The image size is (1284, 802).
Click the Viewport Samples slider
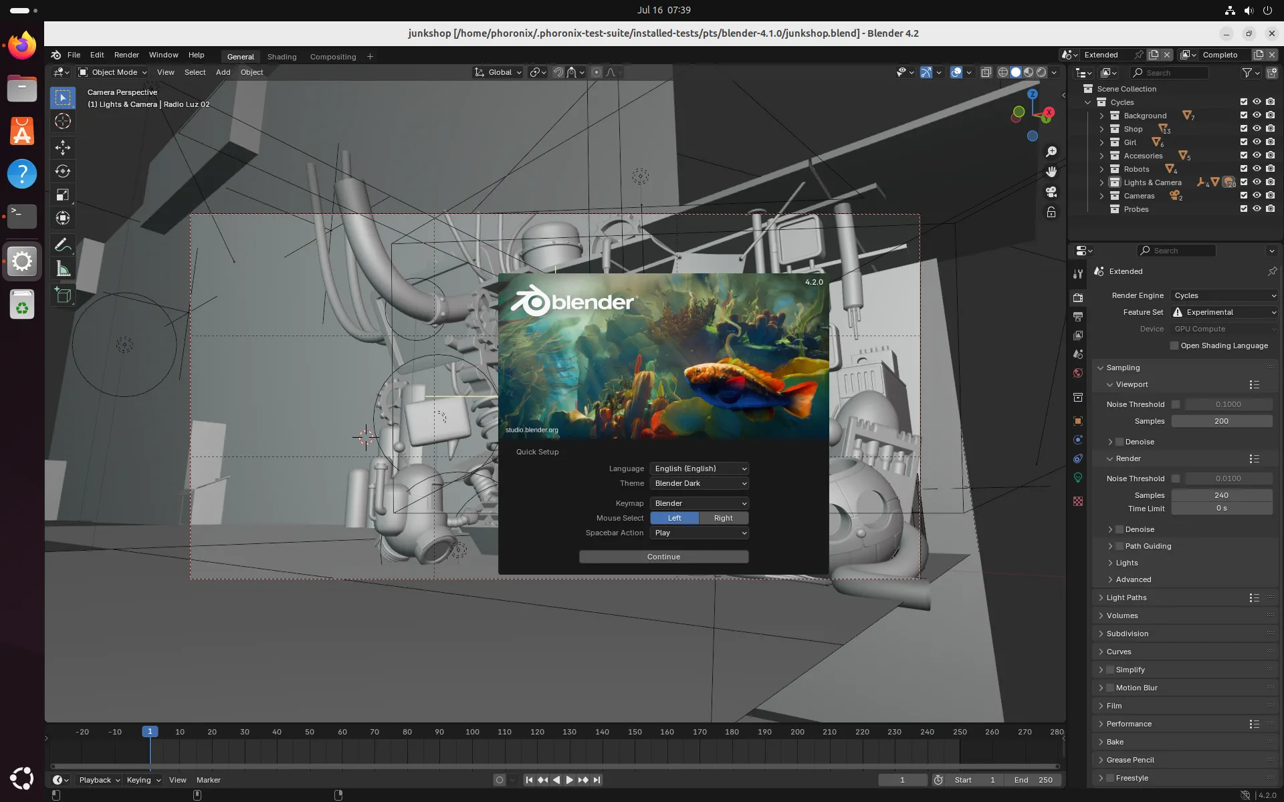pos(1222,421)
